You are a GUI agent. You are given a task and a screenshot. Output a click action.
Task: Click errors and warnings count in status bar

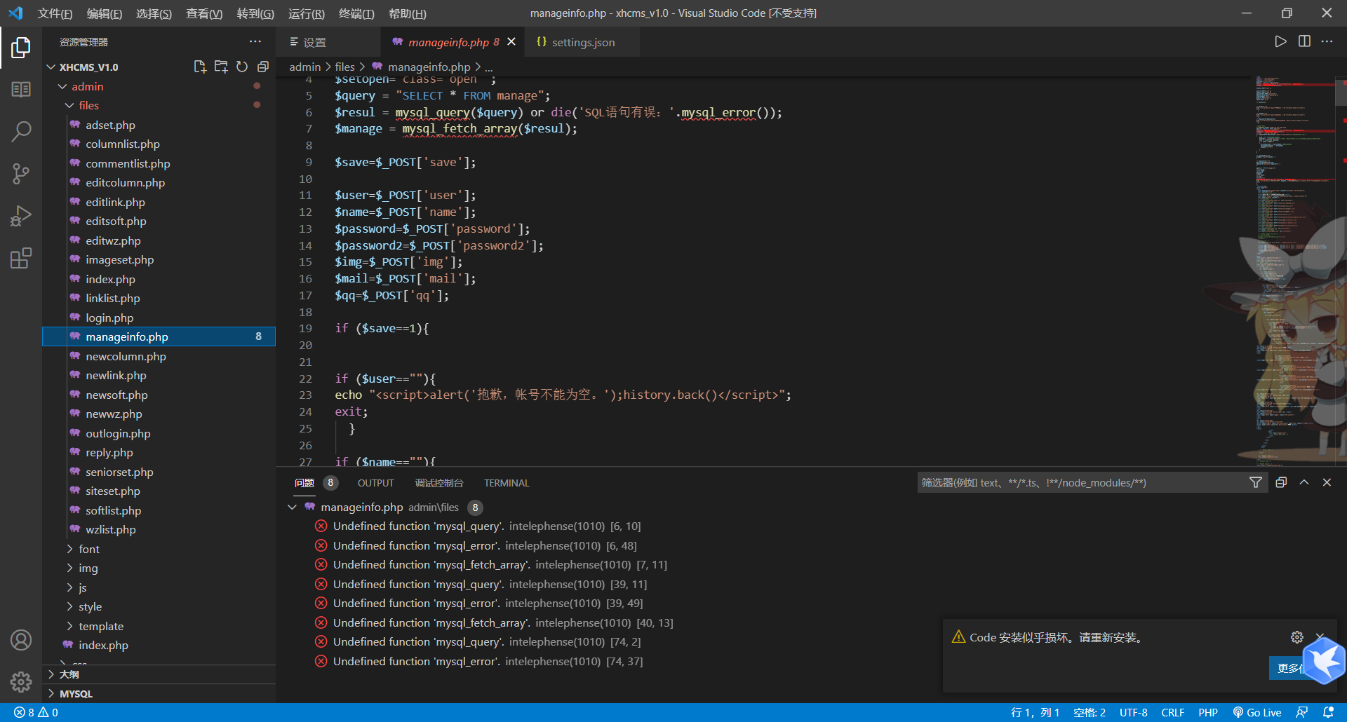(36, 712)
